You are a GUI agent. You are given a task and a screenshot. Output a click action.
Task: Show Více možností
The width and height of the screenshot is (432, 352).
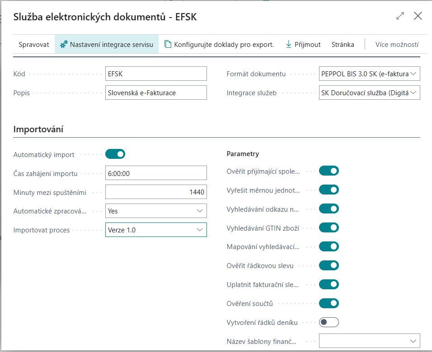point(397,44)
